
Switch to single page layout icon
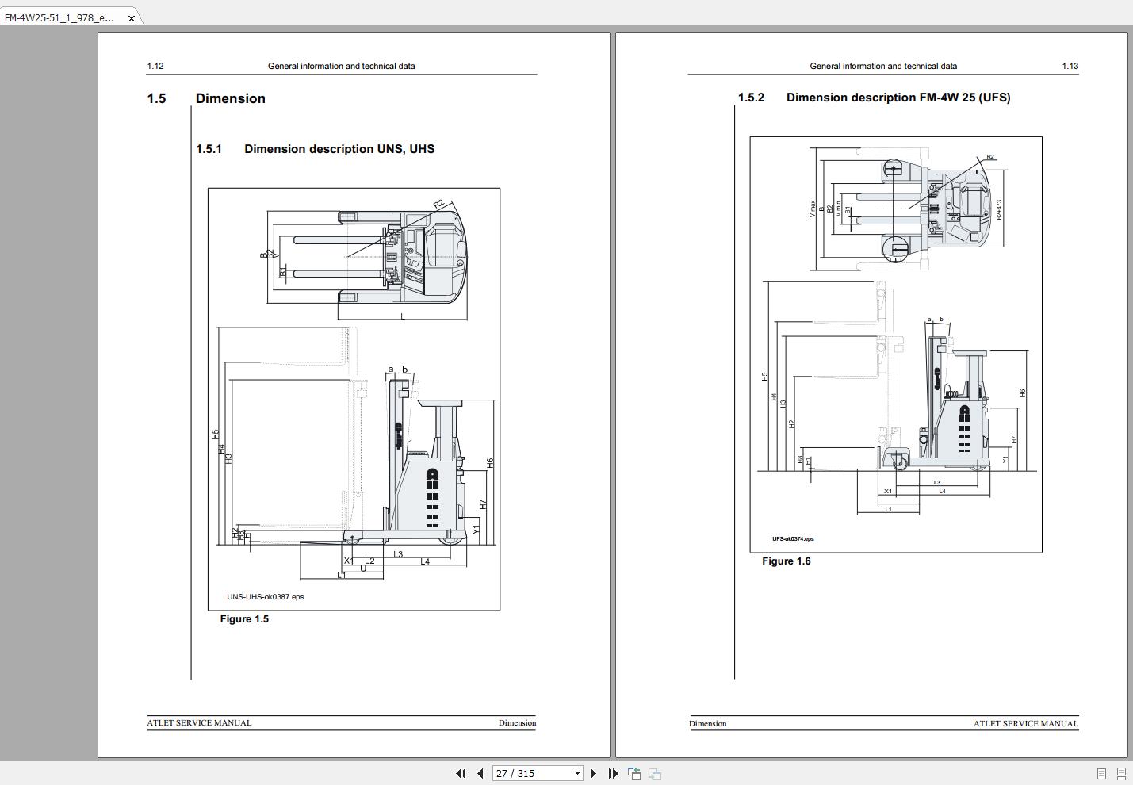point(1101,773)
